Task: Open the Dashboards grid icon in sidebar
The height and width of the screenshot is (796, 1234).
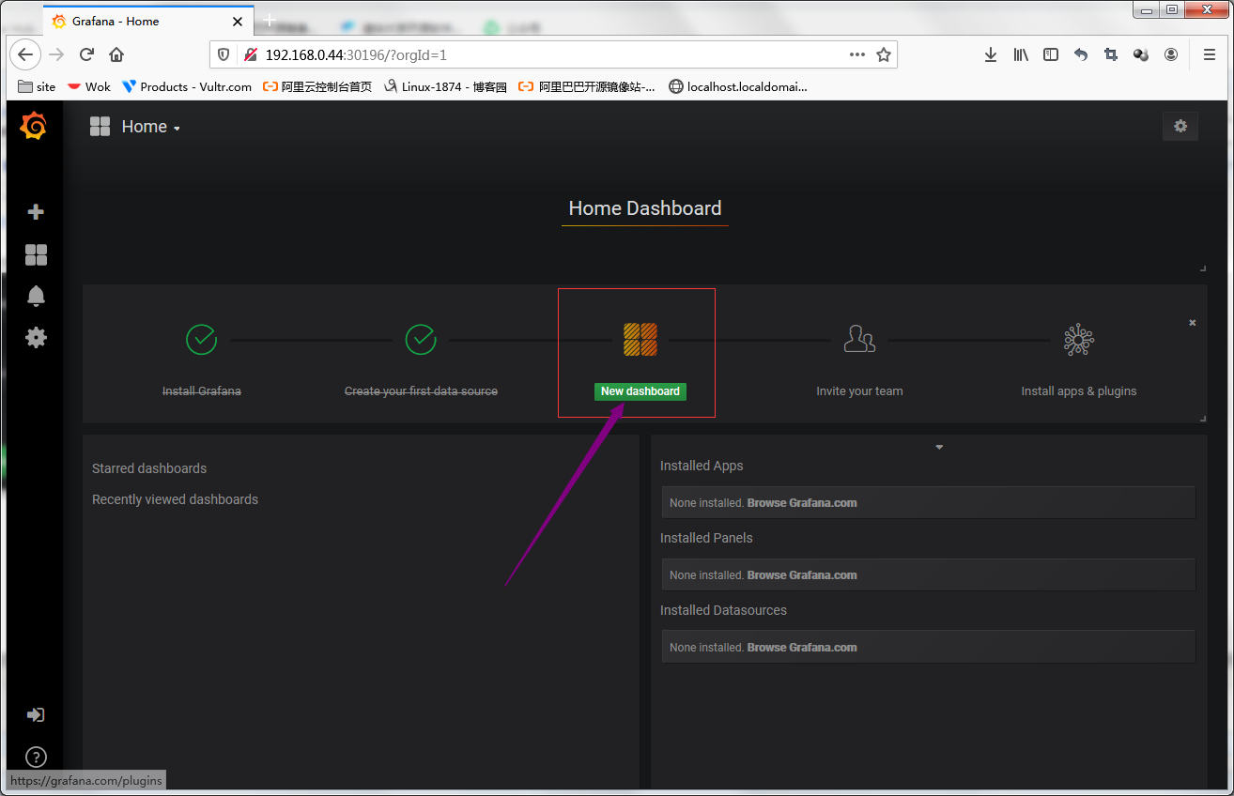Action: pyautogui.click(x=36, y=254)
